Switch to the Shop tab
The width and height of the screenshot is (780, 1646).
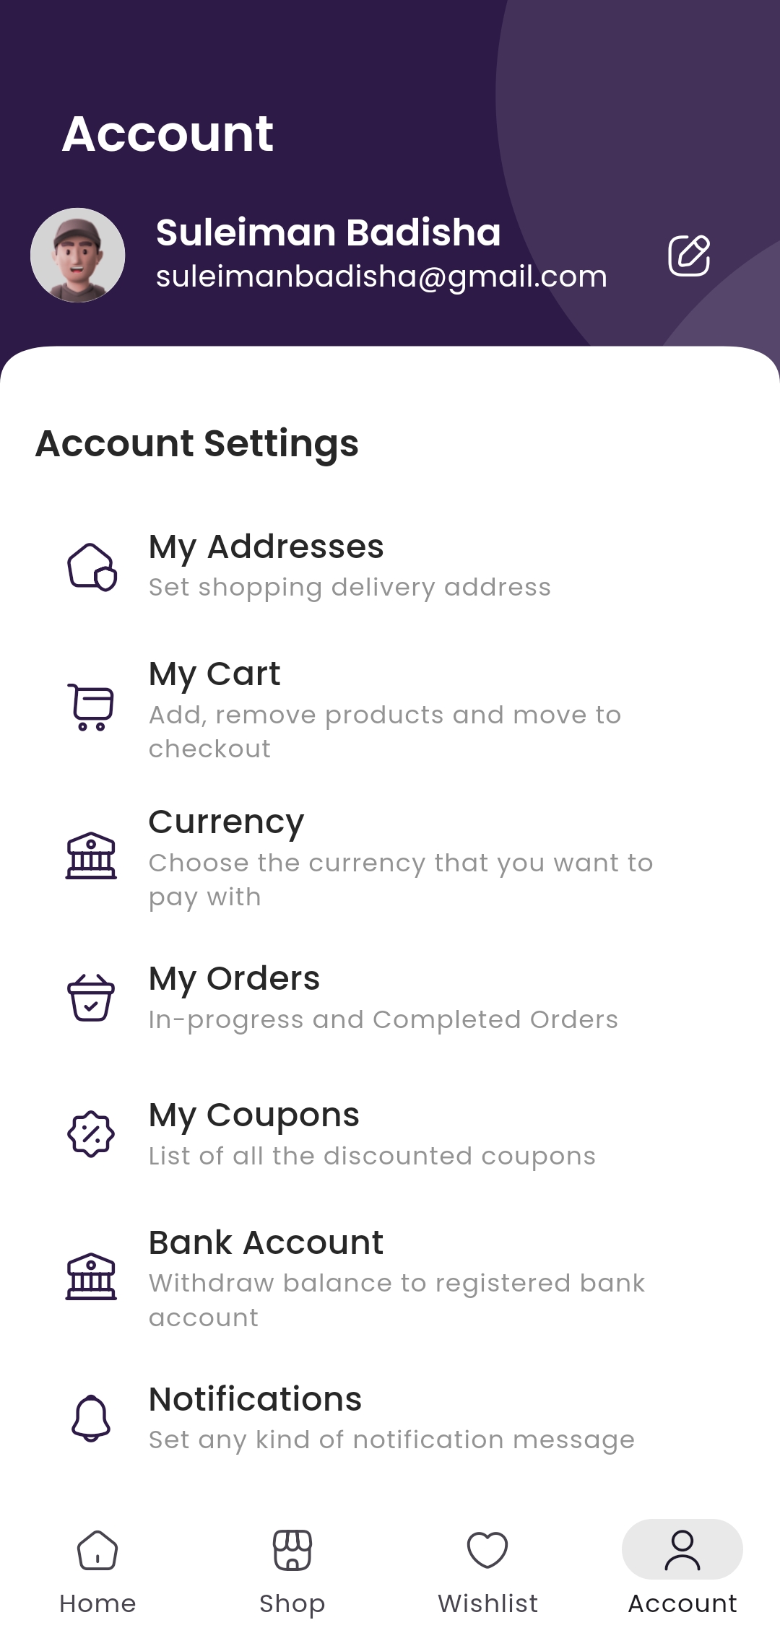[x=292, y=1567]
